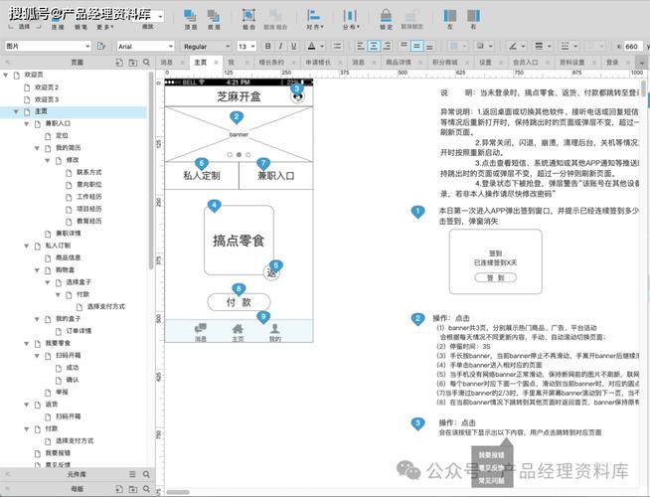
Task: Align text right
Action: tap(387, 46)
